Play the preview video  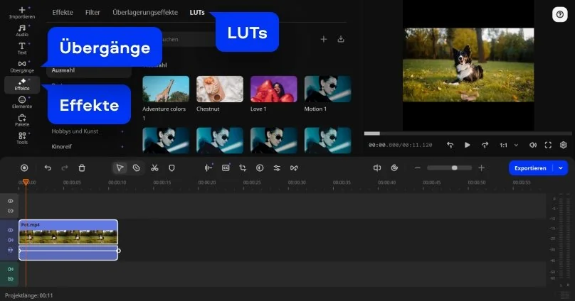[x=467, y=145]
